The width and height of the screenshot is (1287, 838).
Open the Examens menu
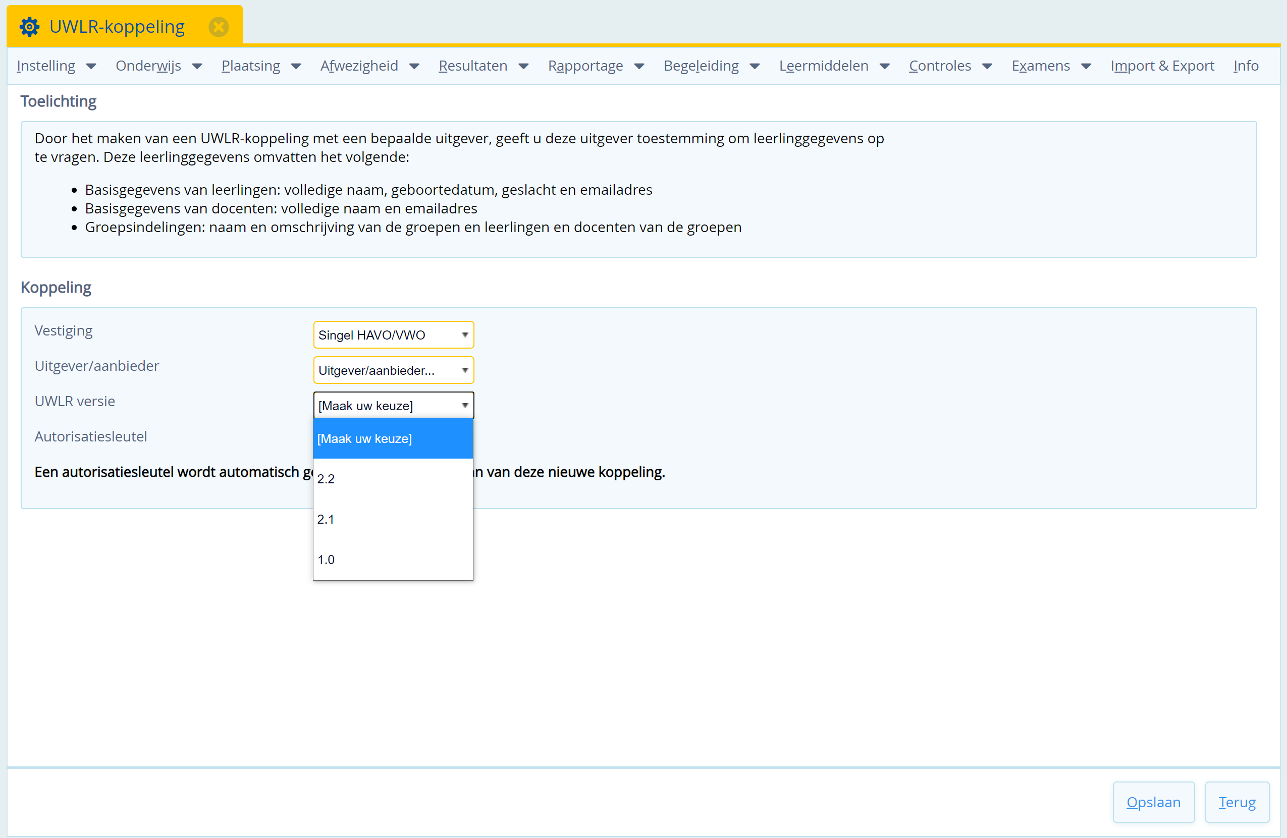coord(1040,66)
